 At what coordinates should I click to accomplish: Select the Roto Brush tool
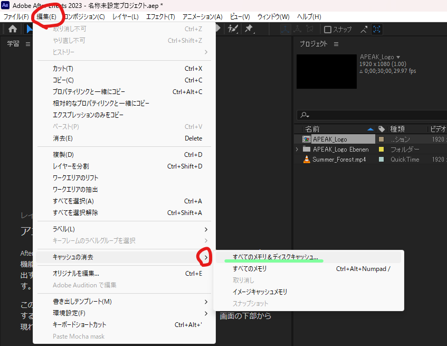pos(233,29)
